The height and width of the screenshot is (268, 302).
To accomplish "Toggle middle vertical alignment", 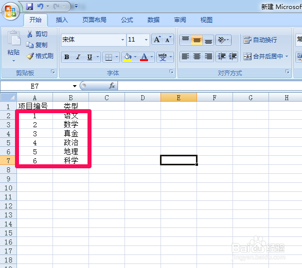I will [196, 40].
